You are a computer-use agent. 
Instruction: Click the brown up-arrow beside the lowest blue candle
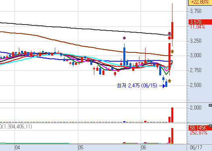(169, 81)
